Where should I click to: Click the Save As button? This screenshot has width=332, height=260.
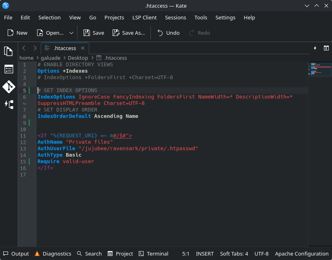(x=129, y=33)
